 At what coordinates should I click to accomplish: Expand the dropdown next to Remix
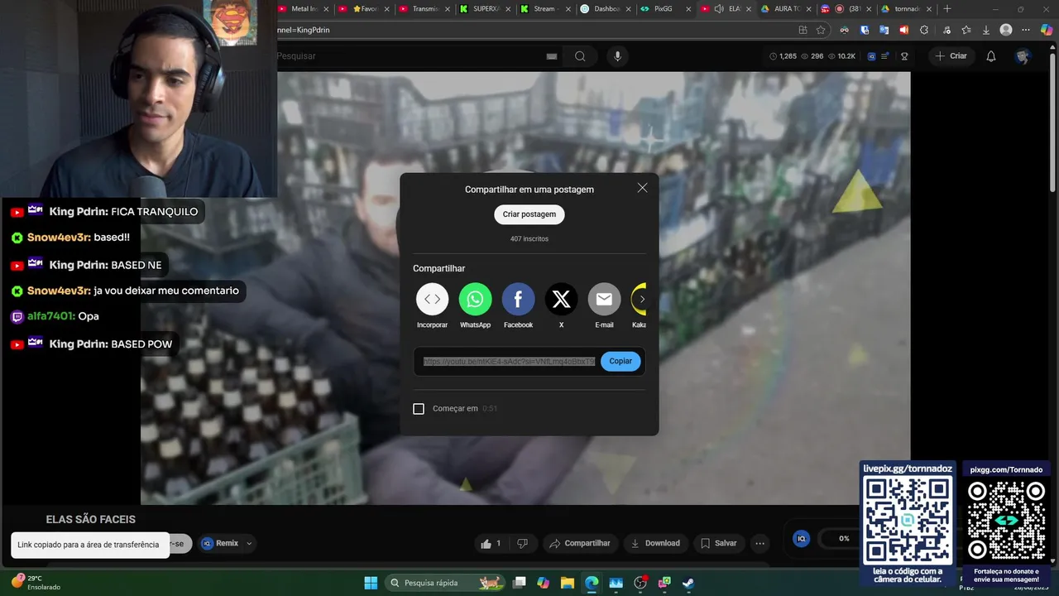248,544
